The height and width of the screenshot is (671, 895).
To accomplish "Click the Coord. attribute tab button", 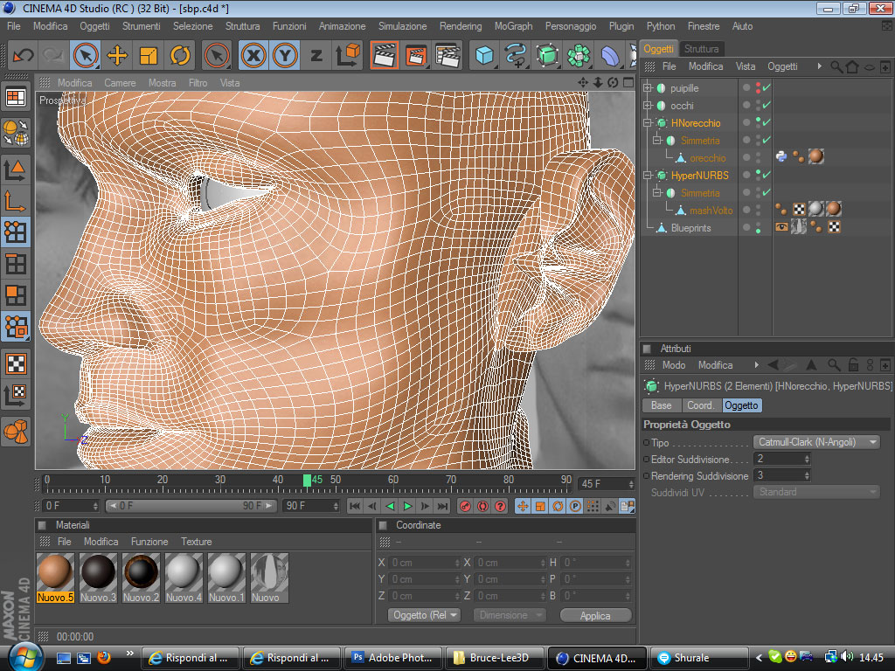I will (700, 405).
